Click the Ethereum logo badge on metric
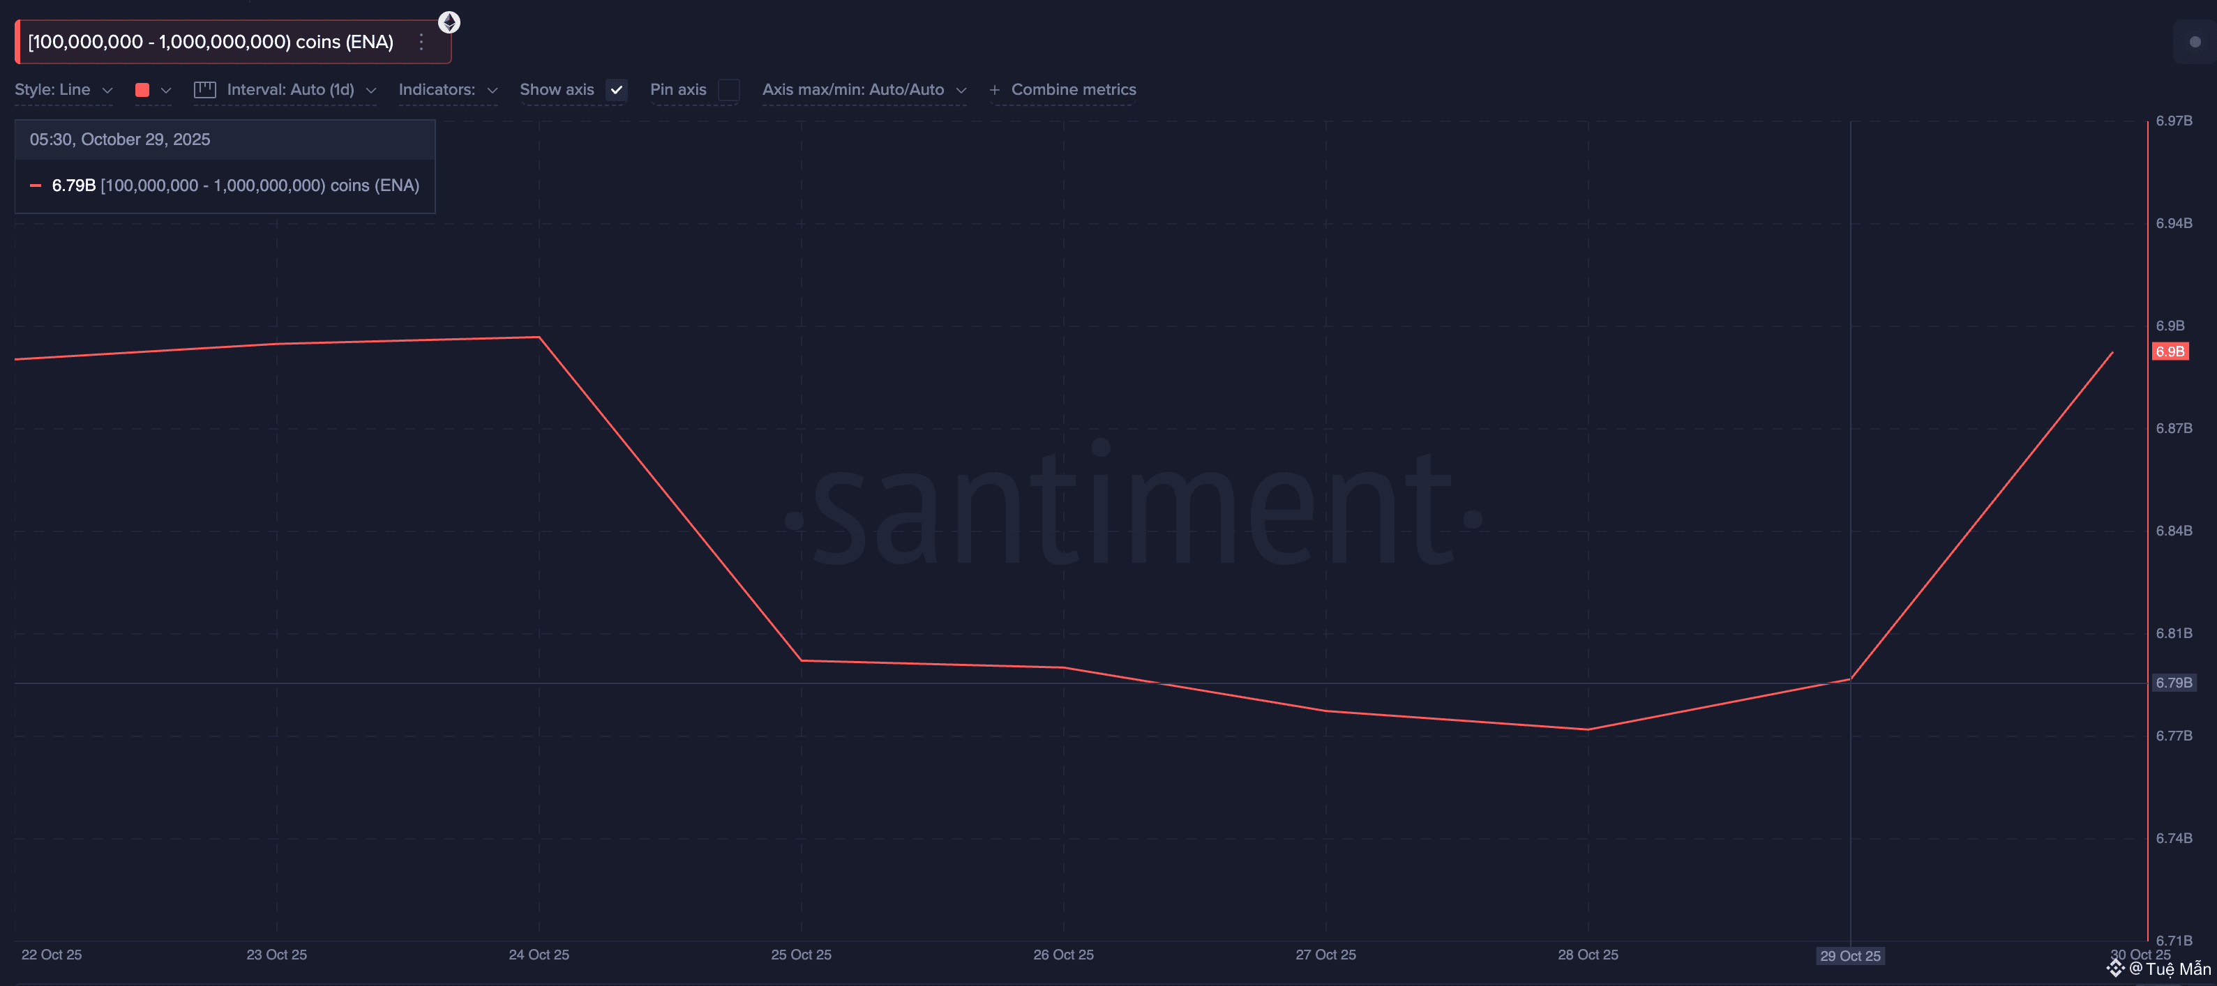This screenshot has width=2217, height=986. tap(449, 22)
